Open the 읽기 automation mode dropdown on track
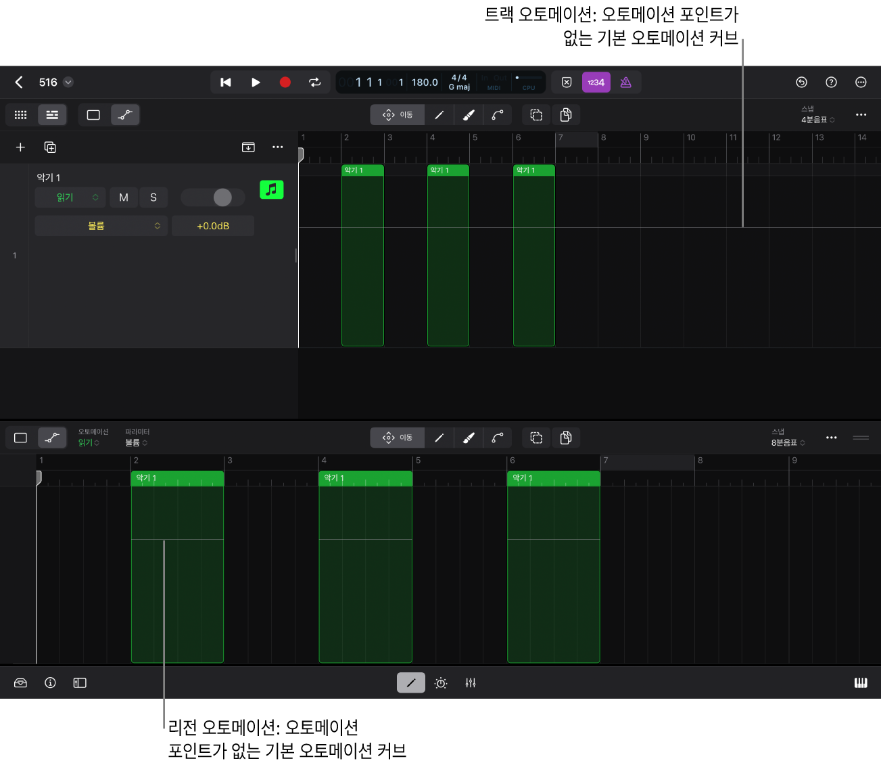Screen dimensions: 881x765 click(70, 198)
